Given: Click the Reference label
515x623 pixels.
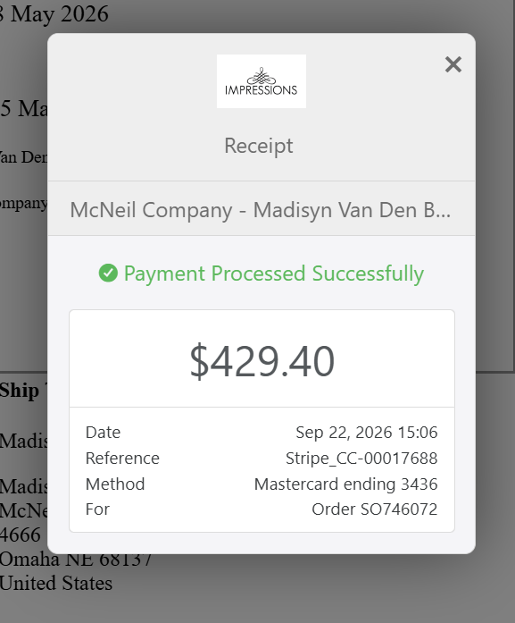Looking at the screenshot, I should click(122, 459).
